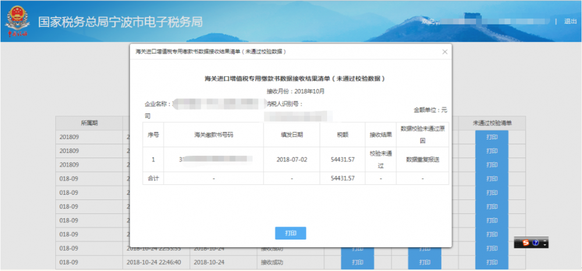
Task: Click the 海关缴款书号码 column header
Action: pos(214,135)
